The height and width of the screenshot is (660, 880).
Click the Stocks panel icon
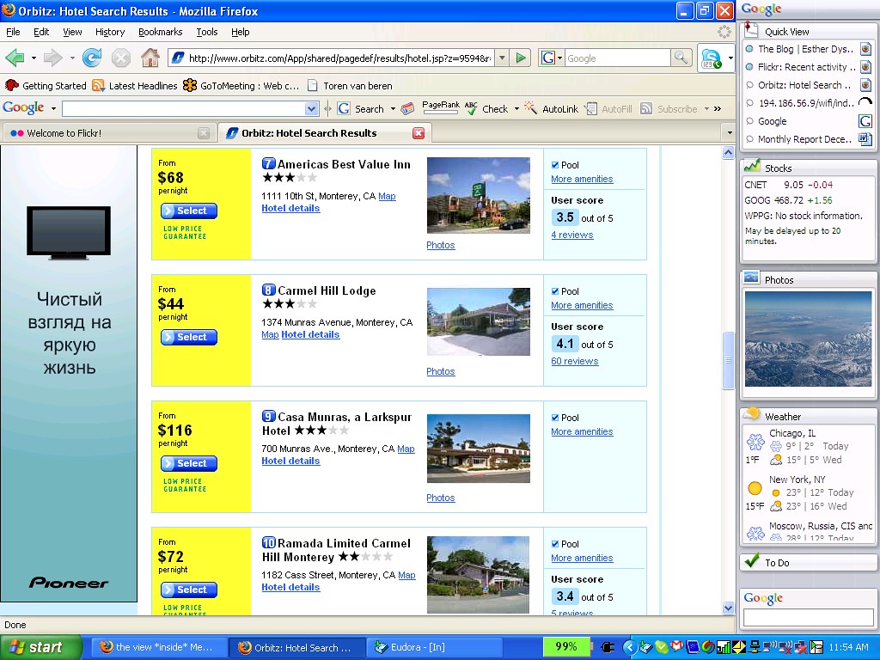coord(751,167)
